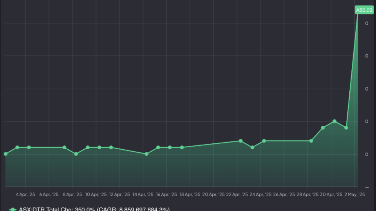Click the 8 Apr dip data point
The width and height of the screenshot is (376, 211).
(x=76, y=154)
